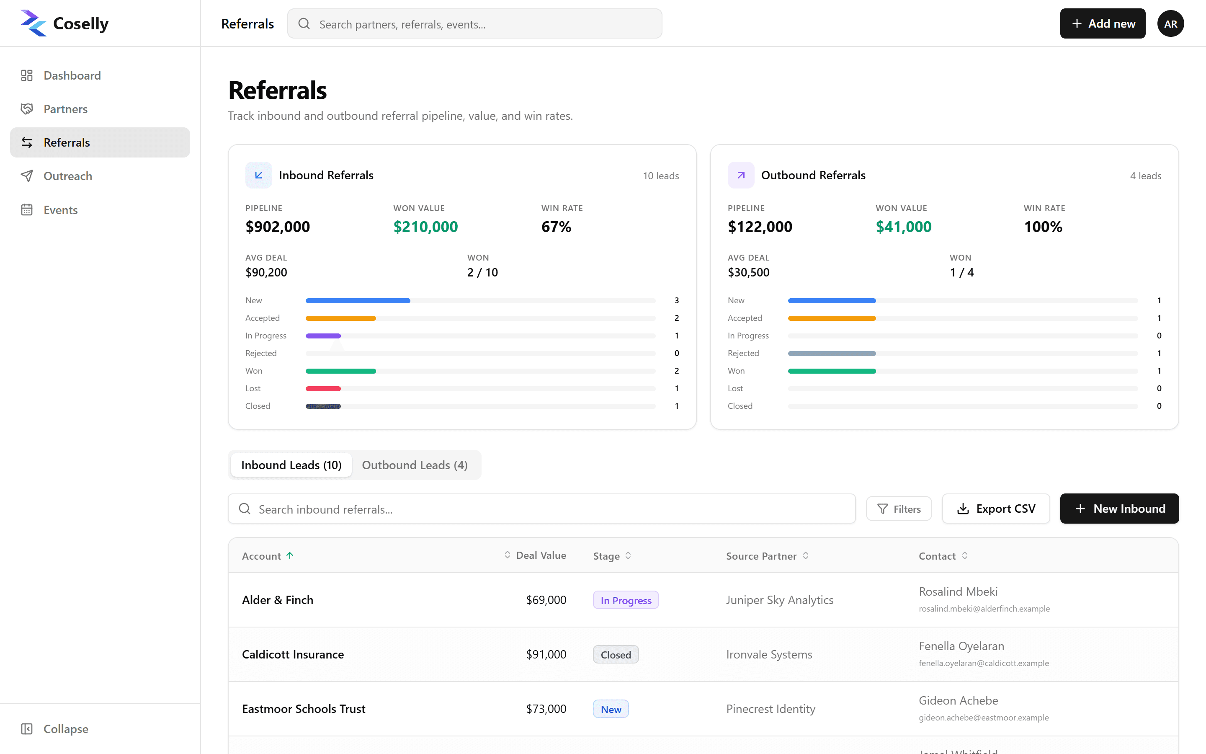Open the Filters button label
The image size is (1206, 754).
coord(907,509)
